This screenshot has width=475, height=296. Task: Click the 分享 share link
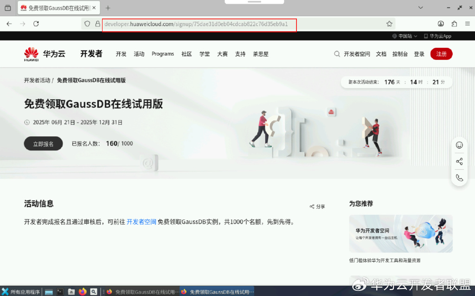(x=317, y=206)
